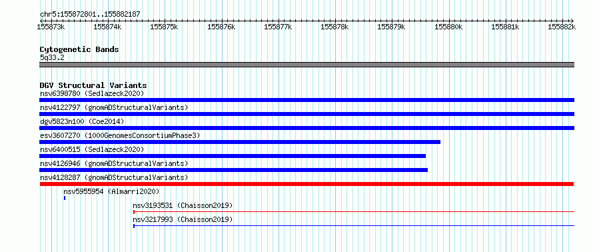Select the red nsv3193531 variant line
Image resolution: width=593 pixels, height=252 pixels.
click(354, 212)
